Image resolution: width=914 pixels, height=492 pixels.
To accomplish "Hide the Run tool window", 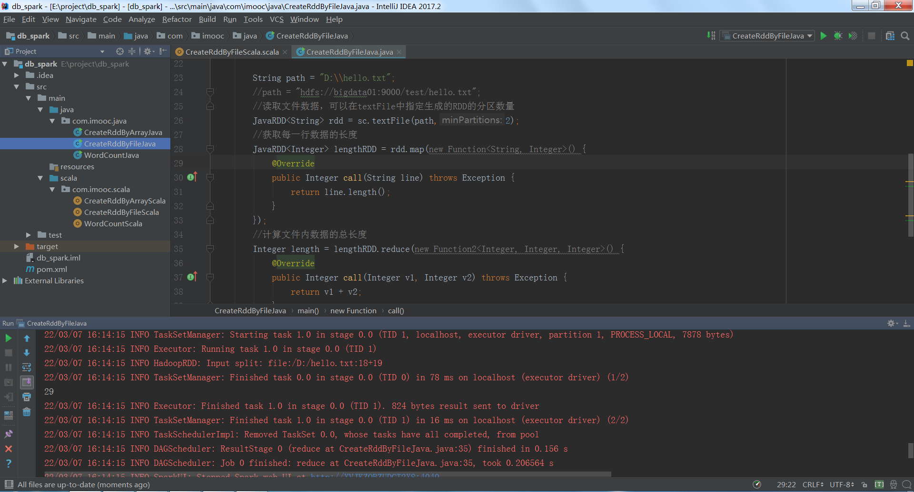I will (907, 323).
